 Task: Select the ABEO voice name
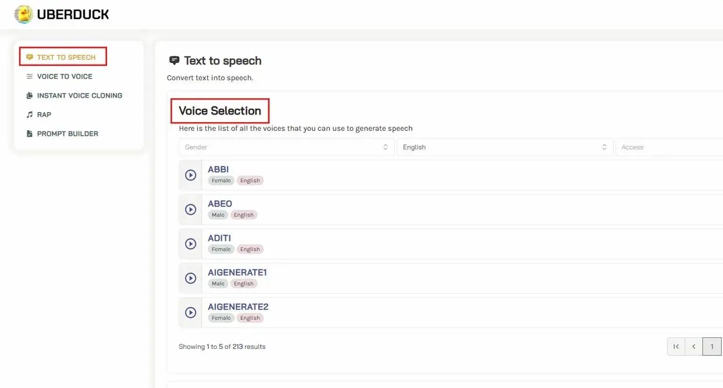point(220,204)
